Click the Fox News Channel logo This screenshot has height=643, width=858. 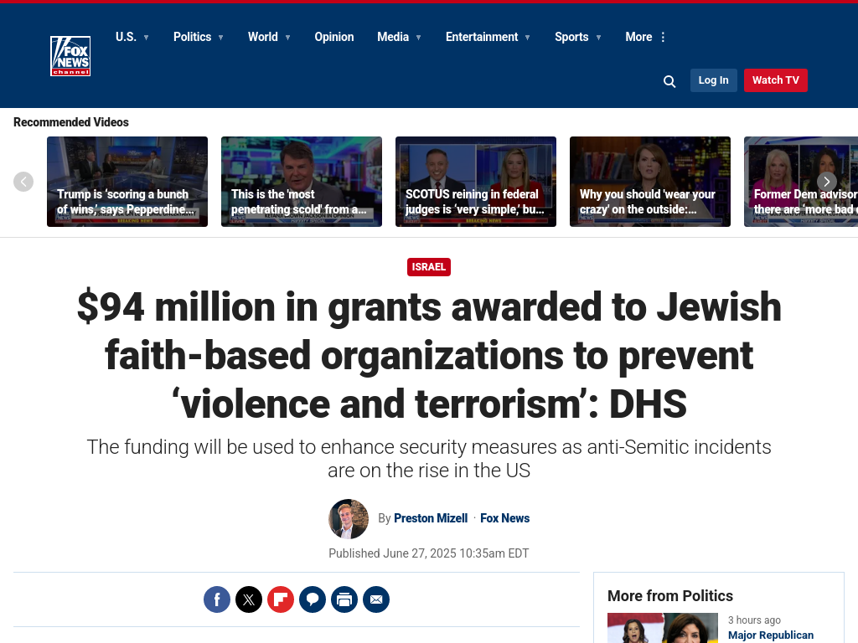(70, 56)
